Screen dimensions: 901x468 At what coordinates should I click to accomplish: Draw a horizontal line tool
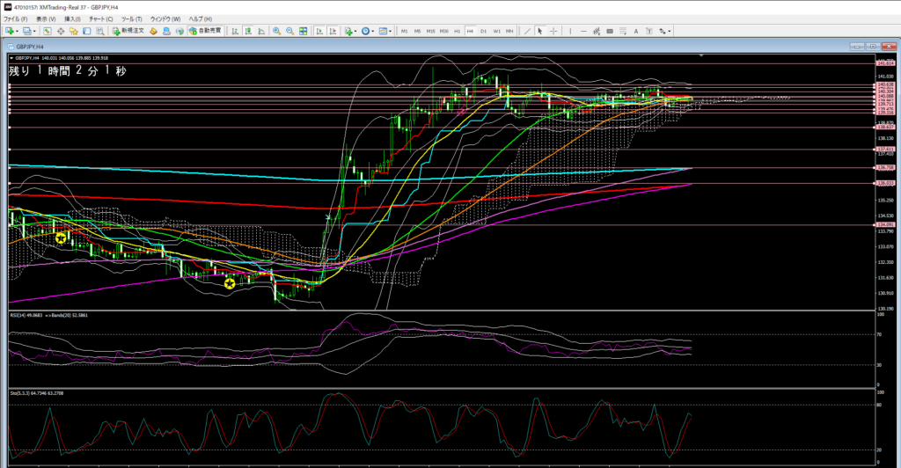(583, 31)
